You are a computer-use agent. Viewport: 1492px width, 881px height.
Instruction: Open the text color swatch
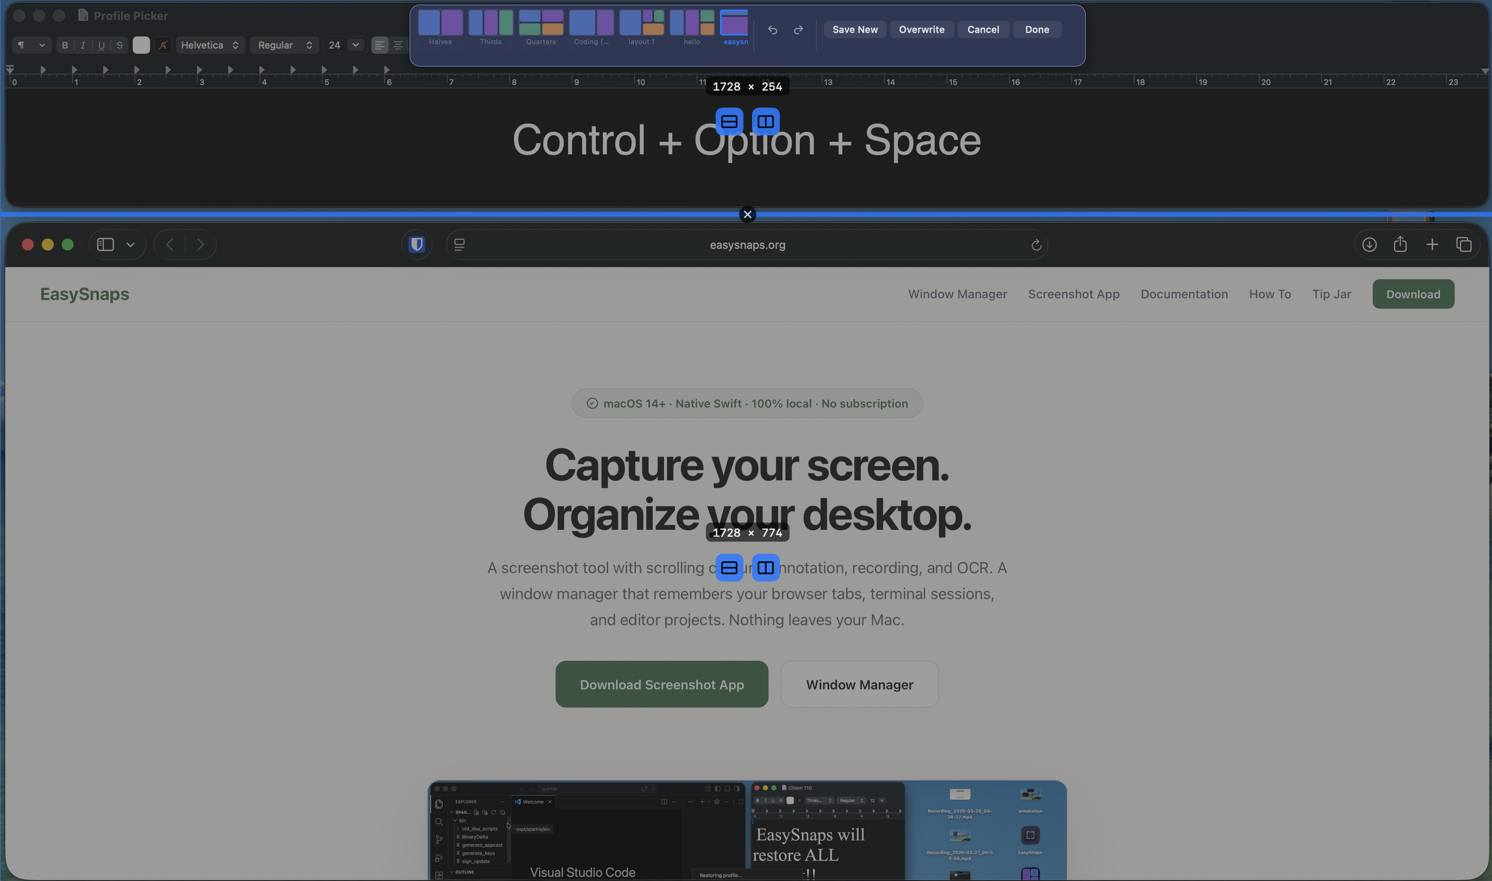click(x=141, y=45)
